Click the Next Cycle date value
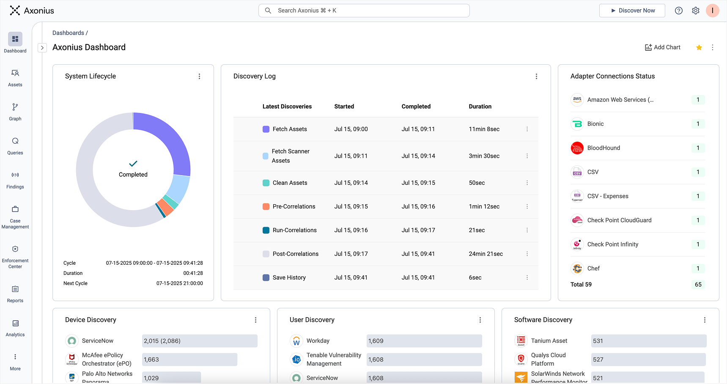This screenshot has width=727, height=384. click(179, 283)
